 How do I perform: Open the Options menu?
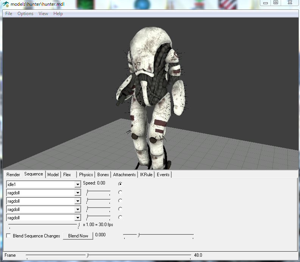point(25,14)
